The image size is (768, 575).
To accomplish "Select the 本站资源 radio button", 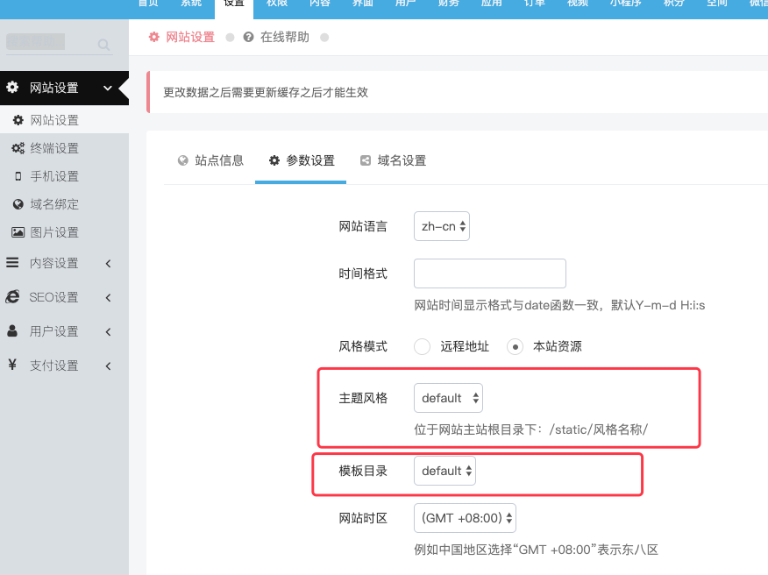I will tap(515, 346).
